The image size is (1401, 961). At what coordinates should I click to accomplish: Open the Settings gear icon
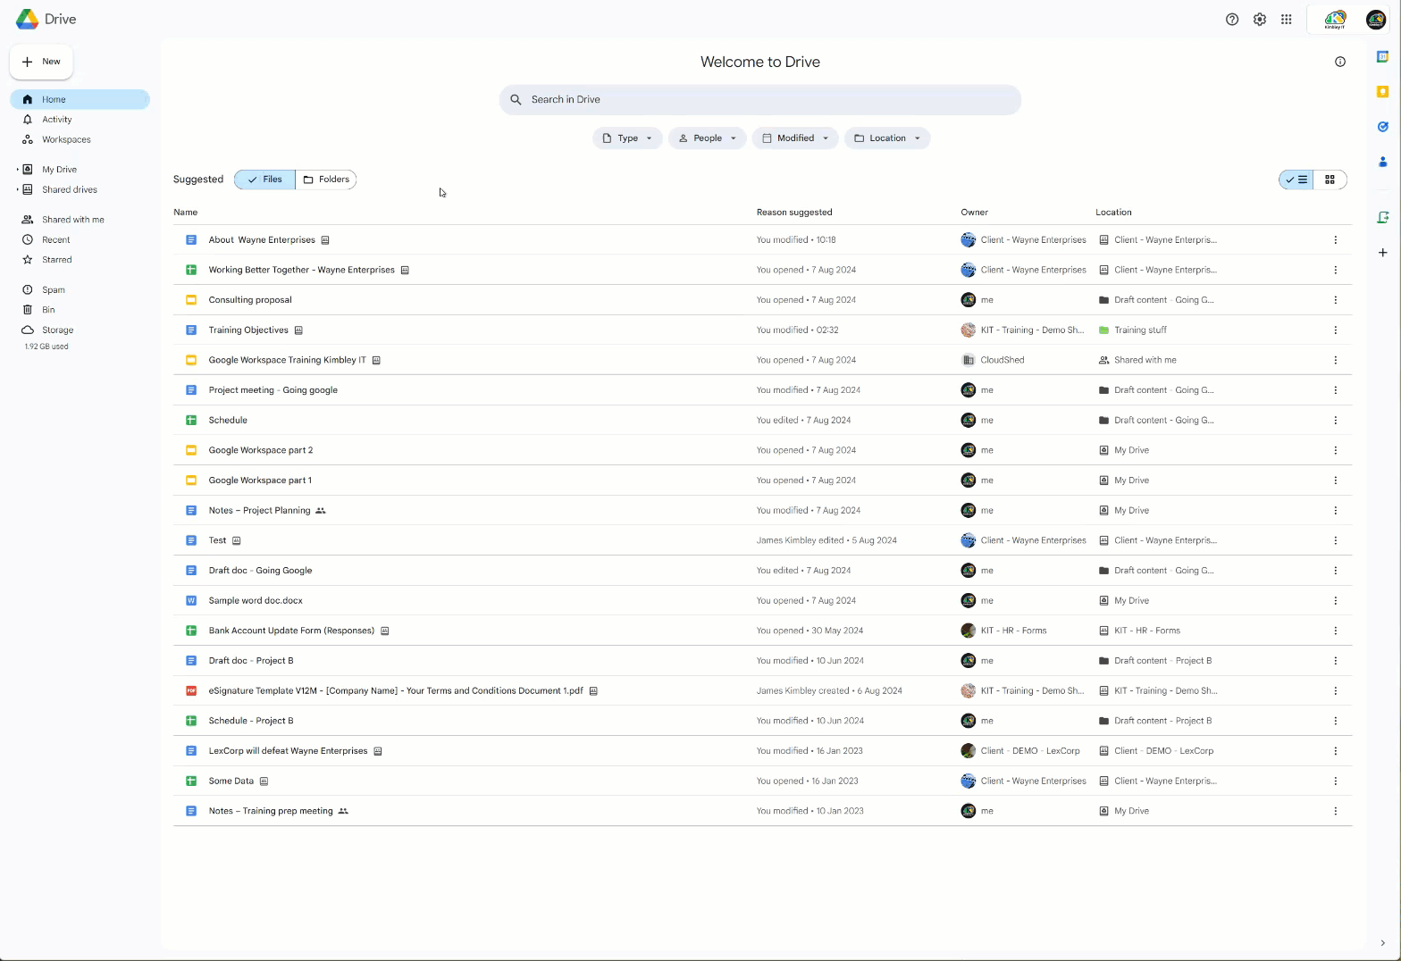pos(1259,19)
